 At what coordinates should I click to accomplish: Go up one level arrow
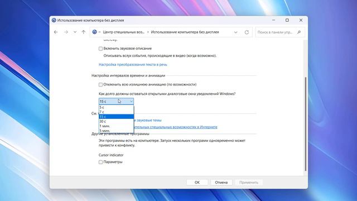(84, 32)
